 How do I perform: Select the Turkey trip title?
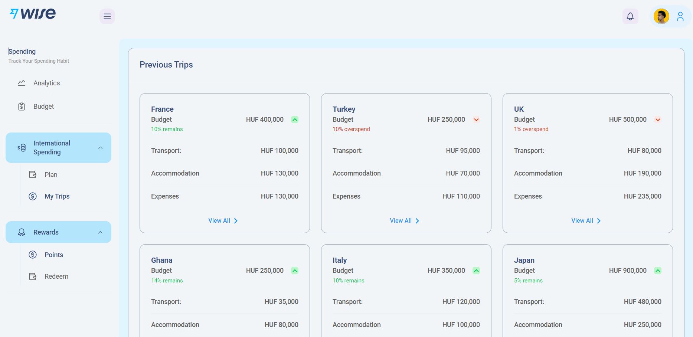344,109
